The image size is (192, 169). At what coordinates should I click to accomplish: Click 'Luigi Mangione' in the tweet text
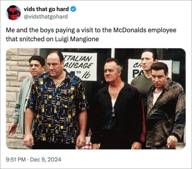pyautogui.click(x=77, y=39)
